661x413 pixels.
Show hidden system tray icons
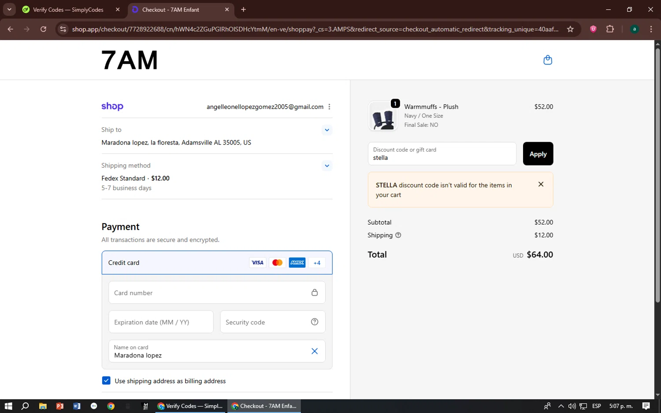(x=561, y=406)
